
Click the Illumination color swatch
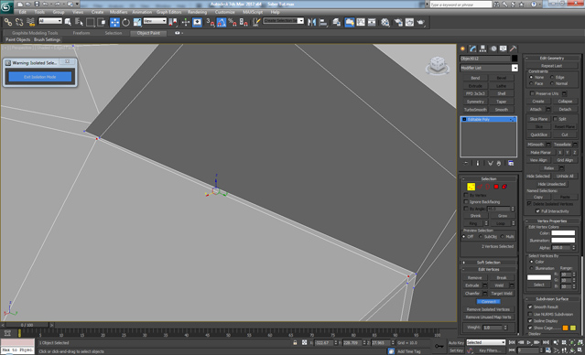563,240
